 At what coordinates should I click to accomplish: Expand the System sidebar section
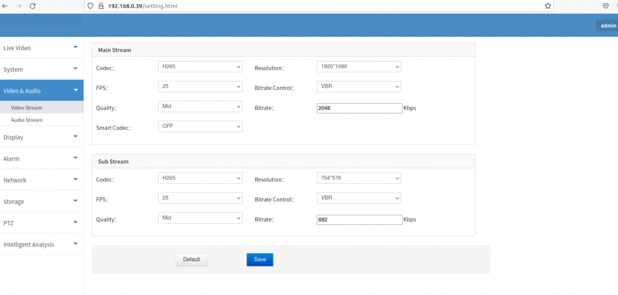pos(42,69)
